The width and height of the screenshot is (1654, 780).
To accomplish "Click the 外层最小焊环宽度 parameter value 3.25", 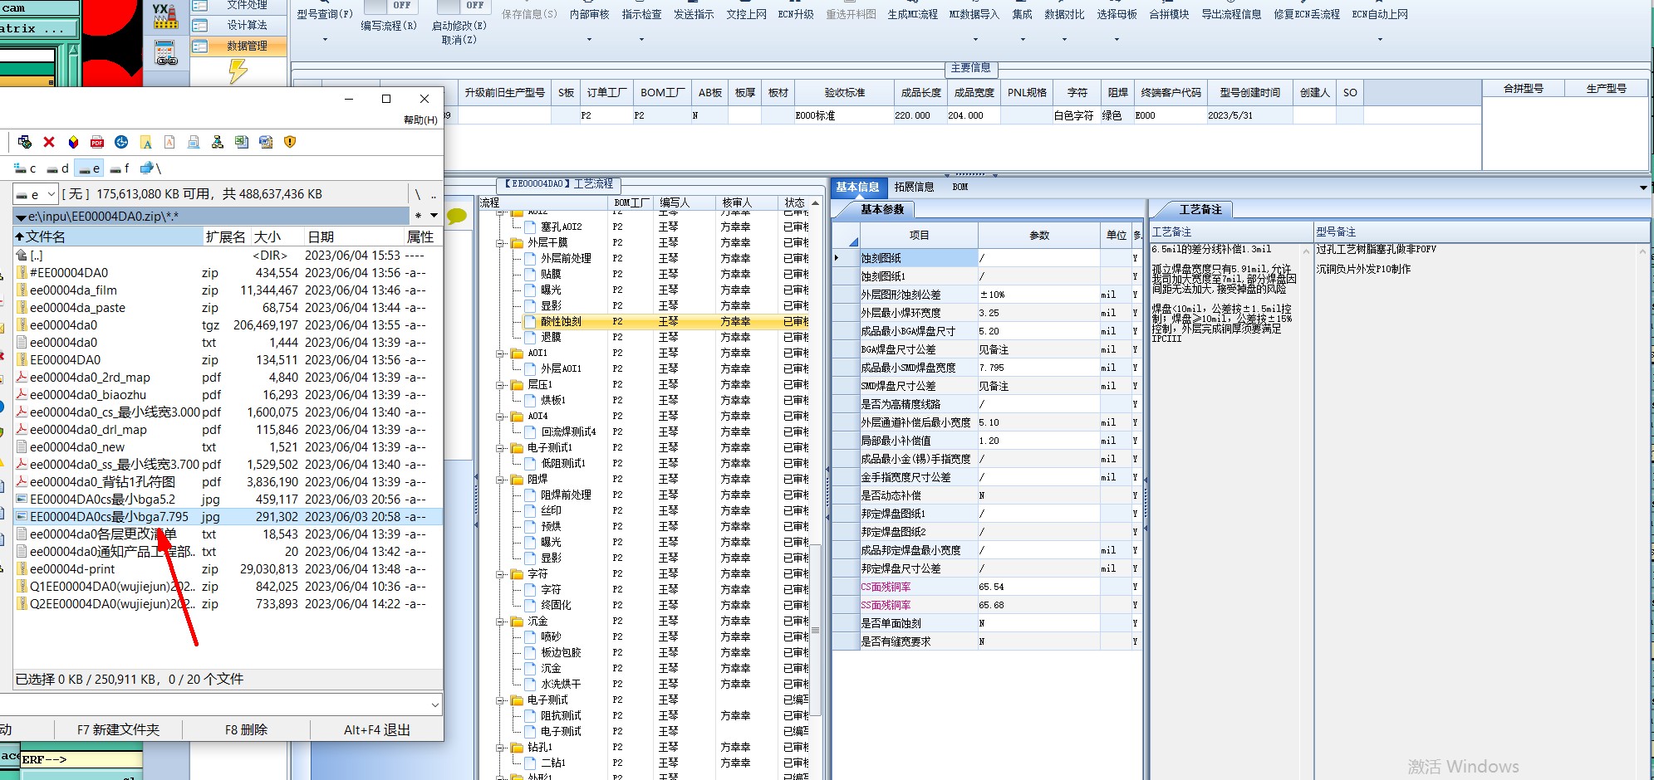I will coord(1038,313).
